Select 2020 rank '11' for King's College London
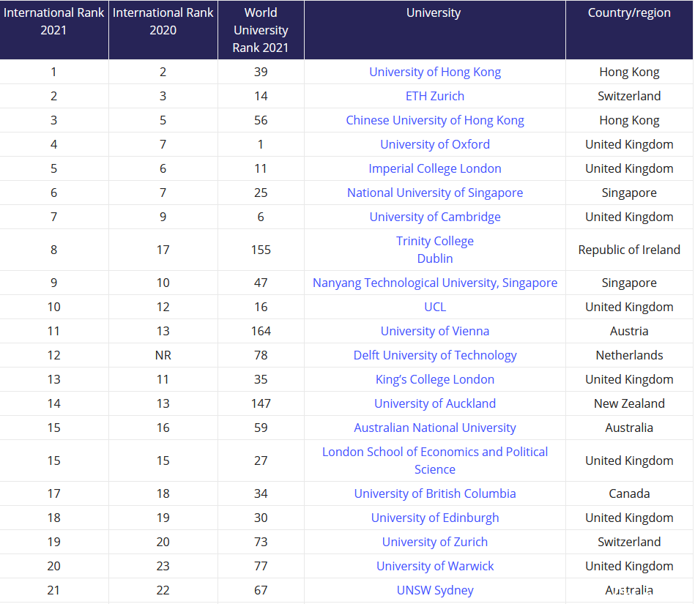695x604 pixels. 163,379
